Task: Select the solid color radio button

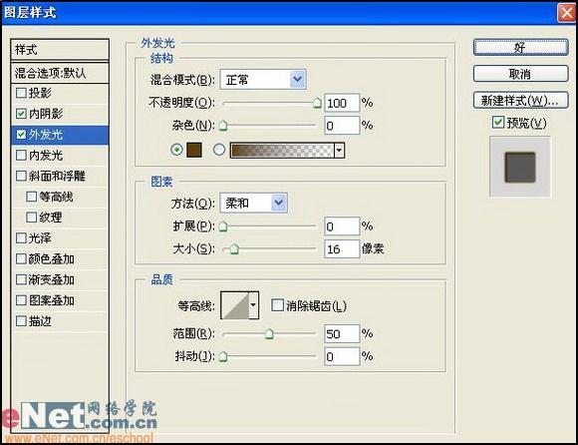Action: [177, 150]
